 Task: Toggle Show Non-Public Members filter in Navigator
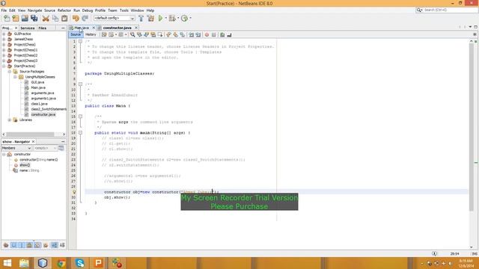(30, 245)
